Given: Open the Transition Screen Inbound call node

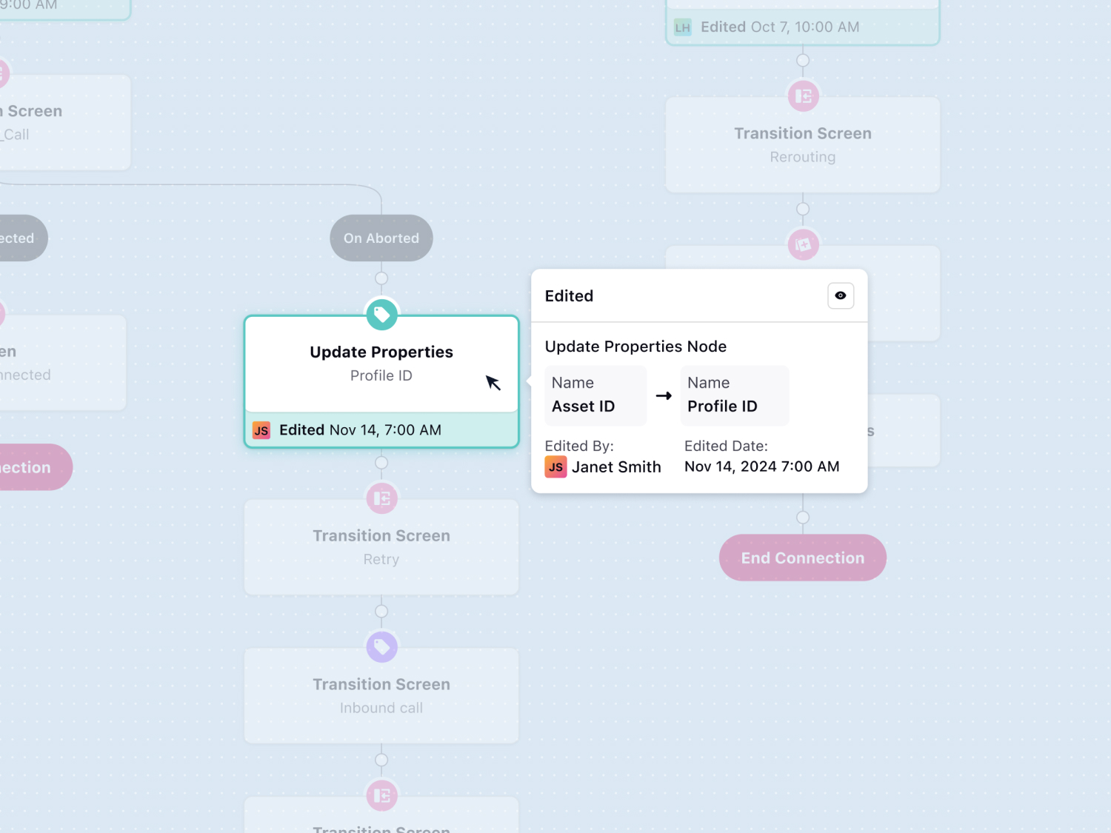Looking at the screenshot, I should coord(381,696).
